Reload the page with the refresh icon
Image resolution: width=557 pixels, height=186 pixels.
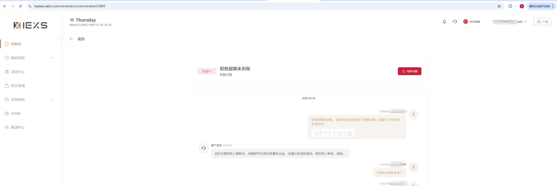click(x=21, y=6)
